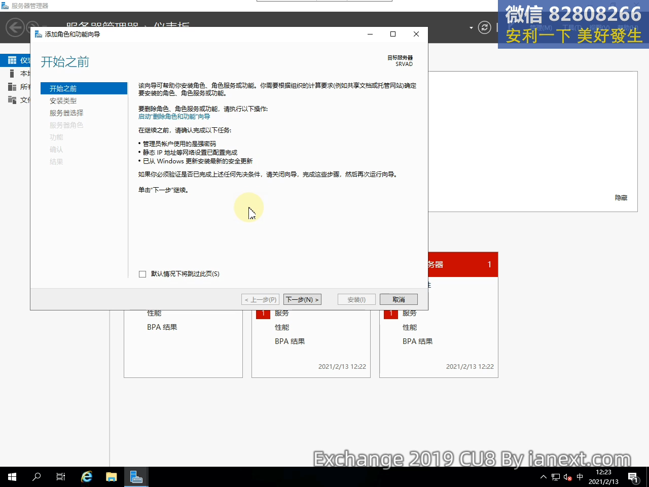The height and width of the screenshot is (487, 649).
Task: Click the Server Manager back arrow
Action: pos(15,27)
